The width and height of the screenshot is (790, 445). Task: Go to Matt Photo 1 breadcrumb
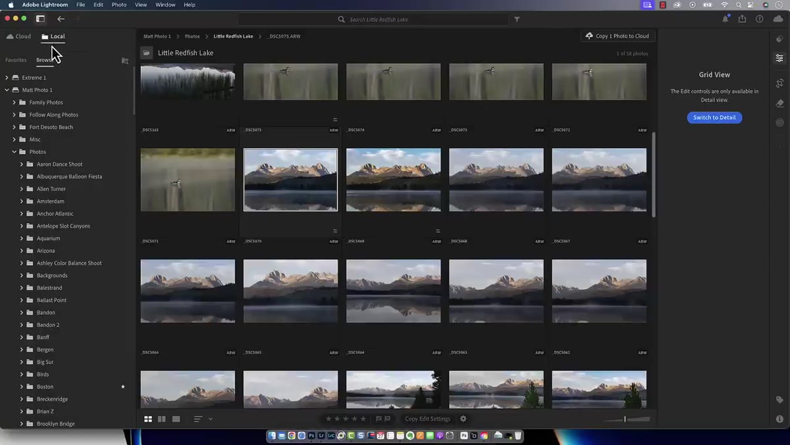157,36
